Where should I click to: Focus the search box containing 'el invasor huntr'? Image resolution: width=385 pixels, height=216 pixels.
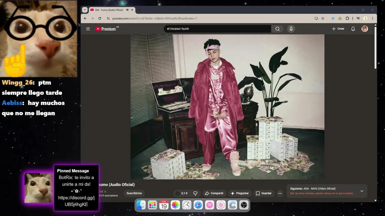click(217, 29)
